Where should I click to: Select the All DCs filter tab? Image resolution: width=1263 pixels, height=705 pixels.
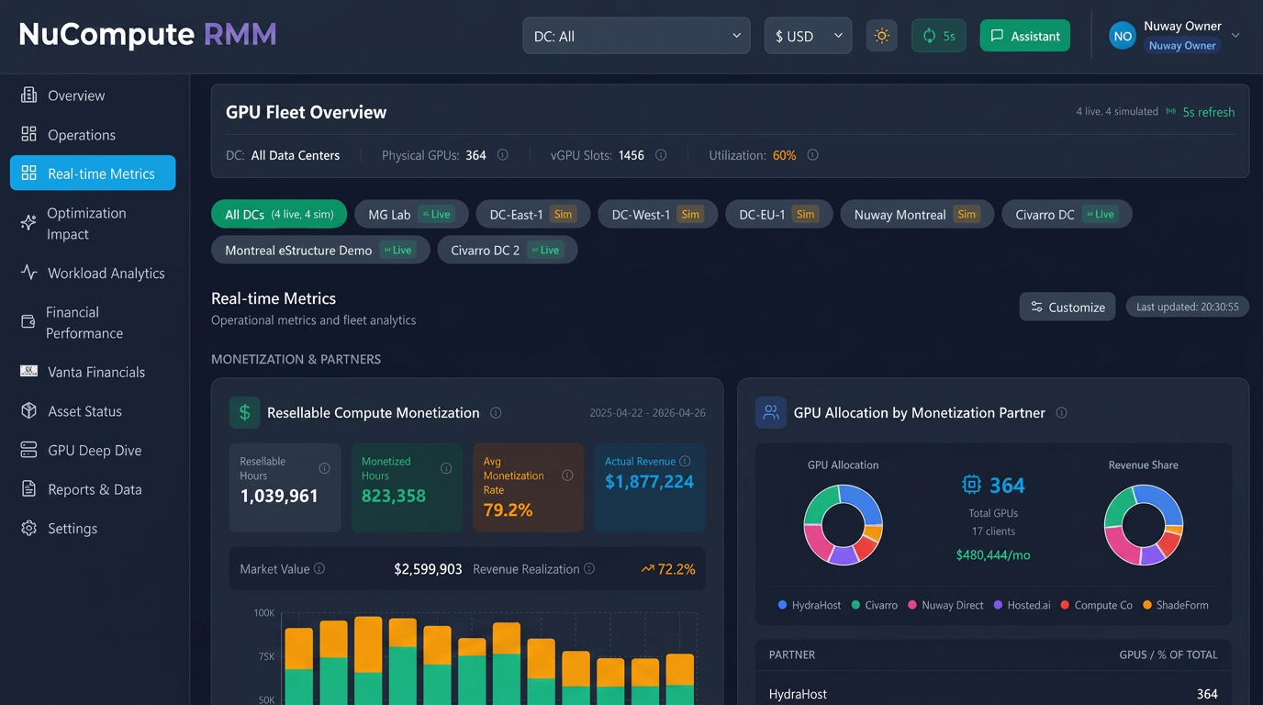(x=279, y=214)
